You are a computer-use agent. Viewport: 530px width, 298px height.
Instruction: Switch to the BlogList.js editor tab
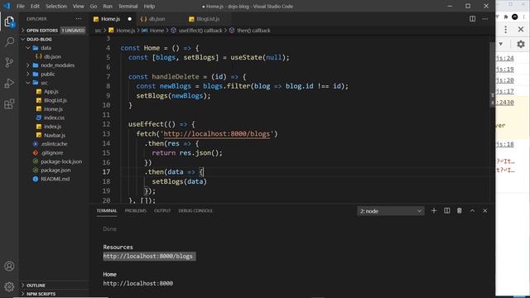(x=208, y=19)
